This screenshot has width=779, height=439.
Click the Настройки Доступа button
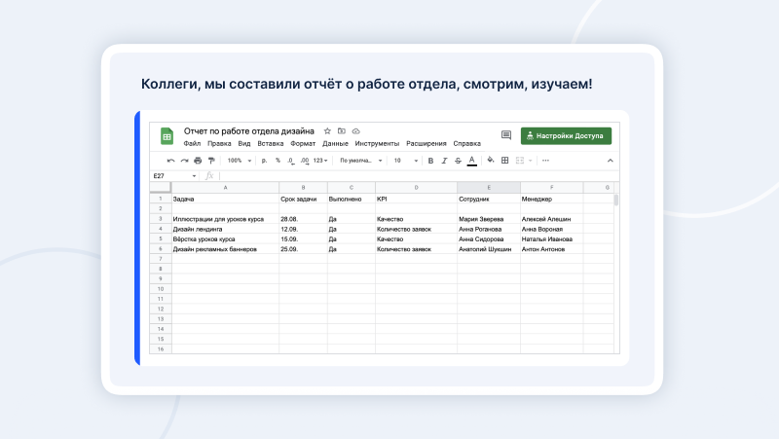566,136
